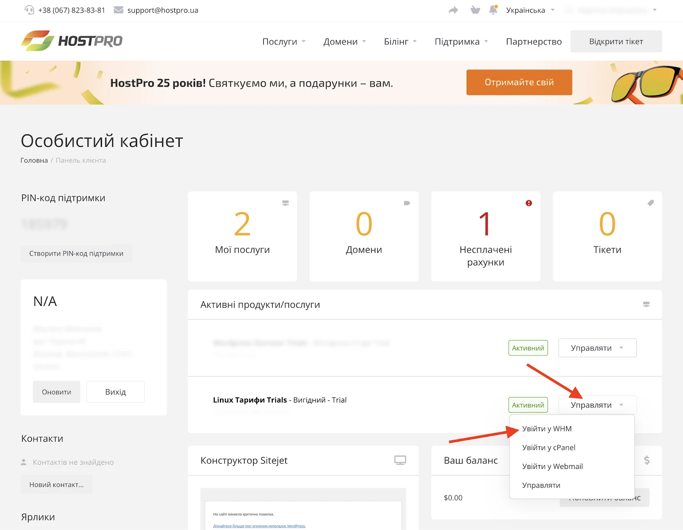Expand the Управляти dropdown for Linux Тарифи Trials

tap(597, 405)
